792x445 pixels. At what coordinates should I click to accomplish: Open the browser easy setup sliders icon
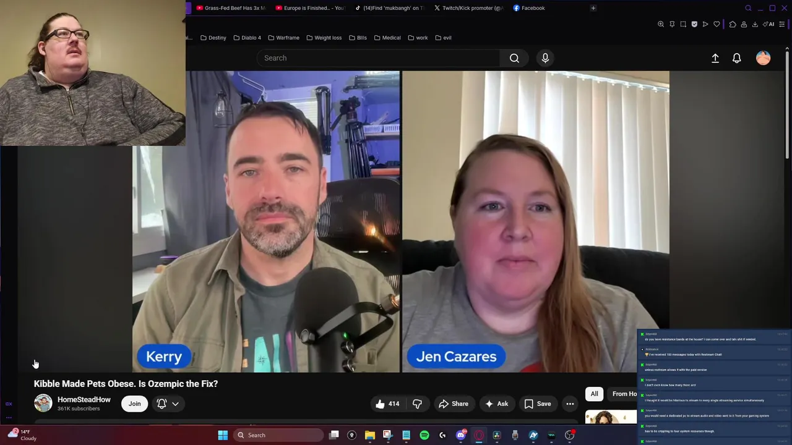click(782, 24)
